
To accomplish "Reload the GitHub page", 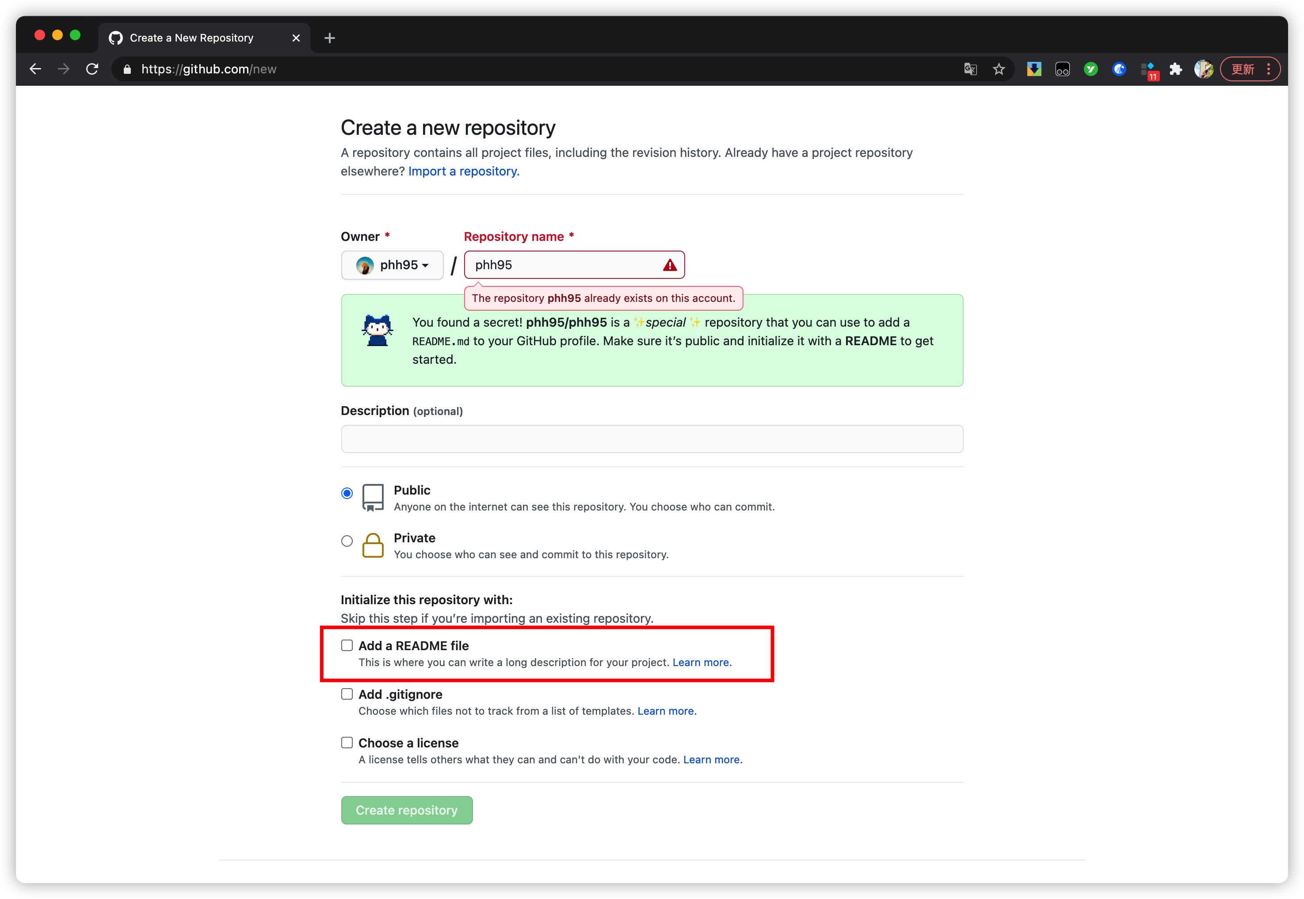I will tap(92, 69).
